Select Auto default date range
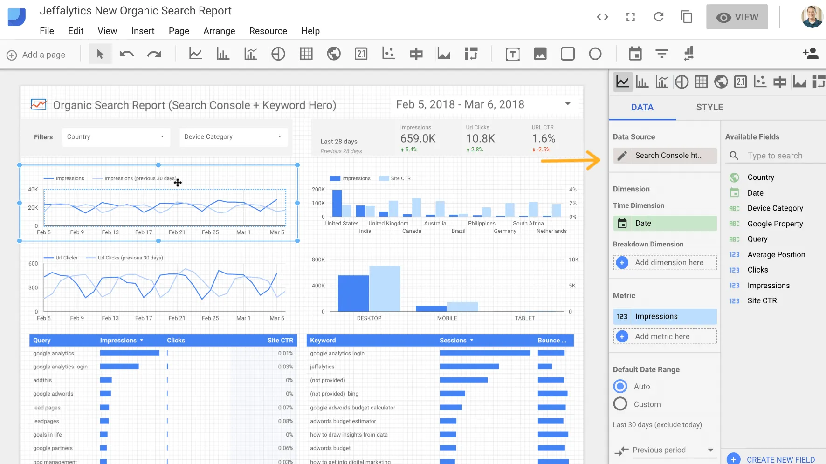 [x=620, y=386]
